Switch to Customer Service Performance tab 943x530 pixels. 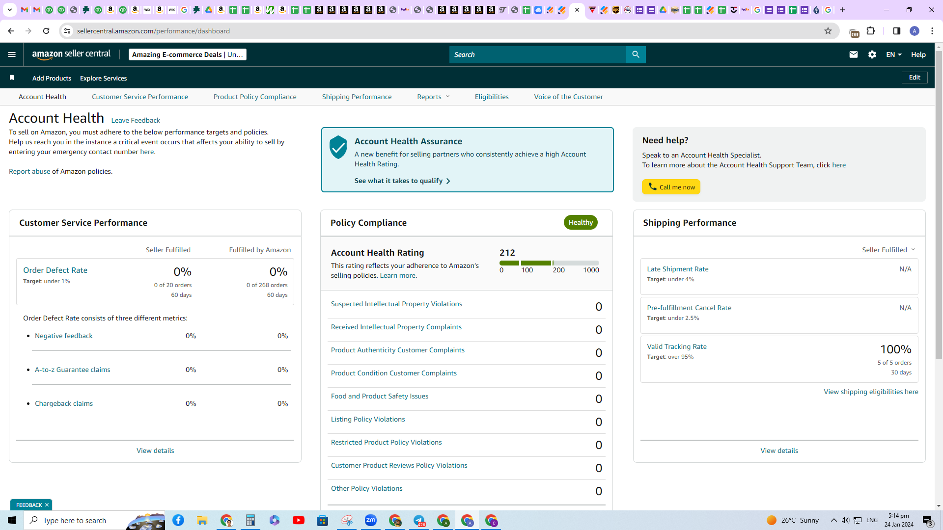tap(140, 97)
